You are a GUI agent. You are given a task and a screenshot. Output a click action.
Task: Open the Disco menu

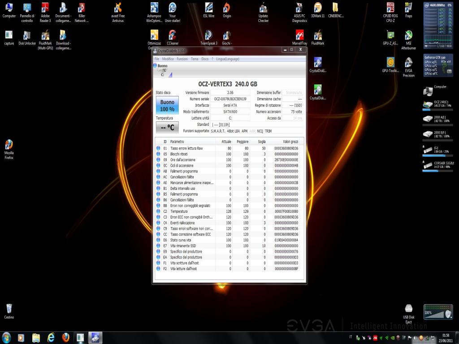tap(205, 59)
